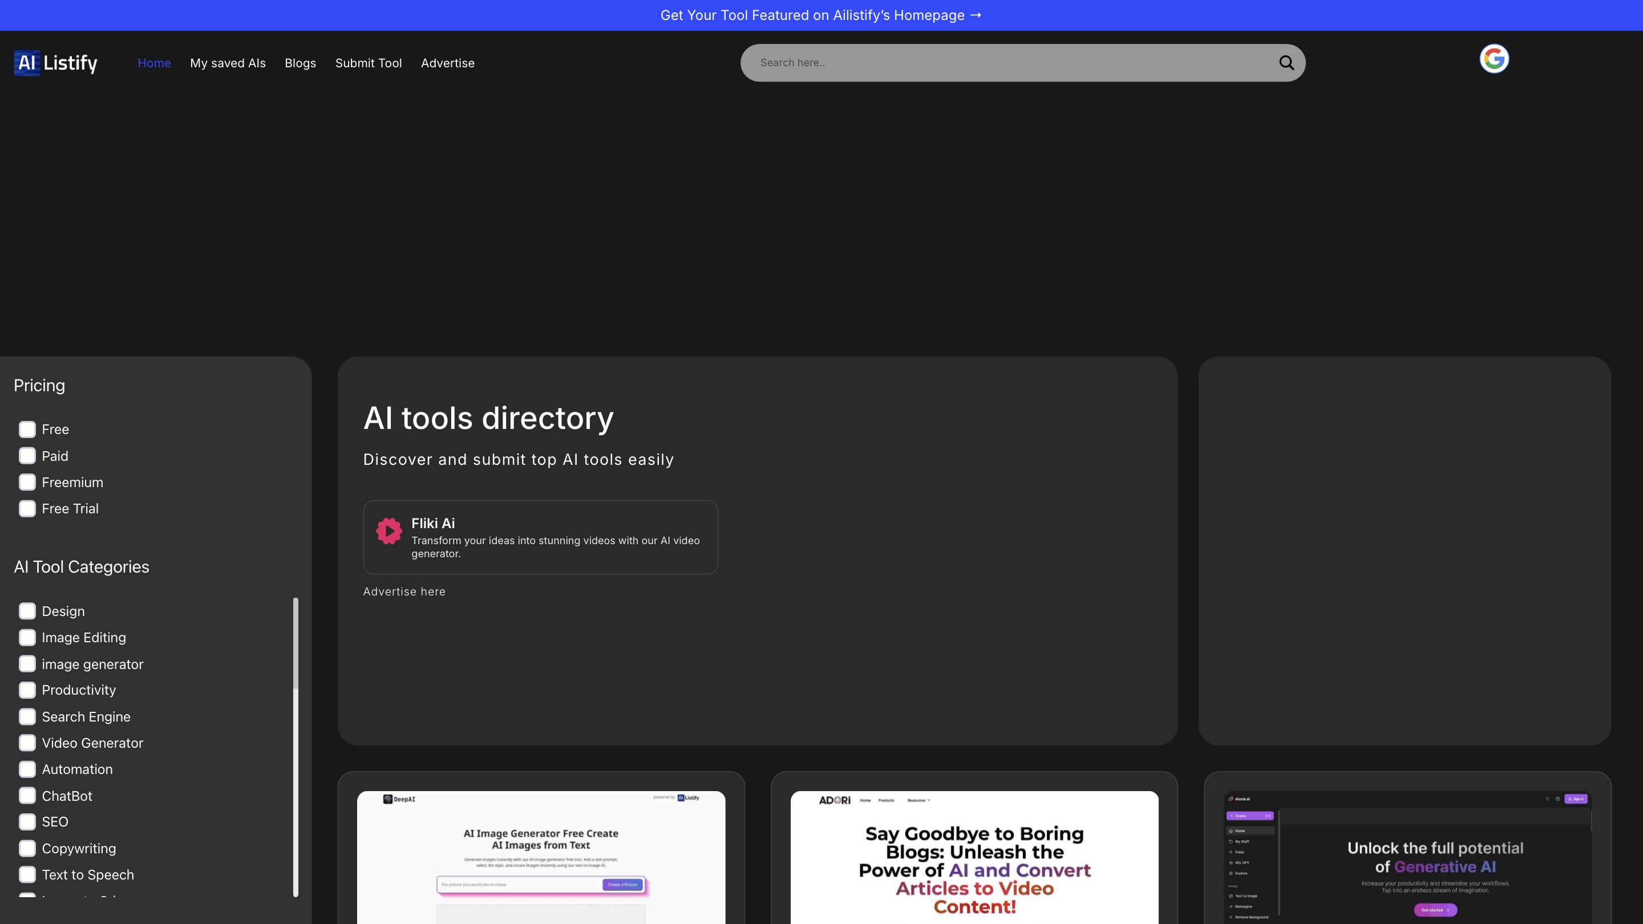Click the magnifier icon in the search bar

(x=1286, y=63)
